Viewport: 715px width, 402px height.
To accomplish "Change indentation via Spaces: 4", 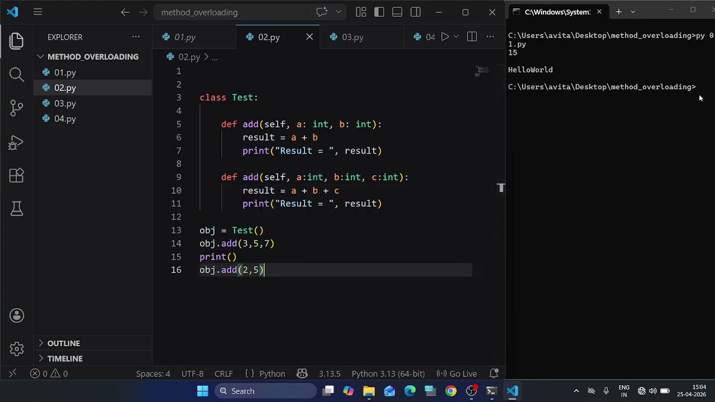I will [x=153, y=374].
